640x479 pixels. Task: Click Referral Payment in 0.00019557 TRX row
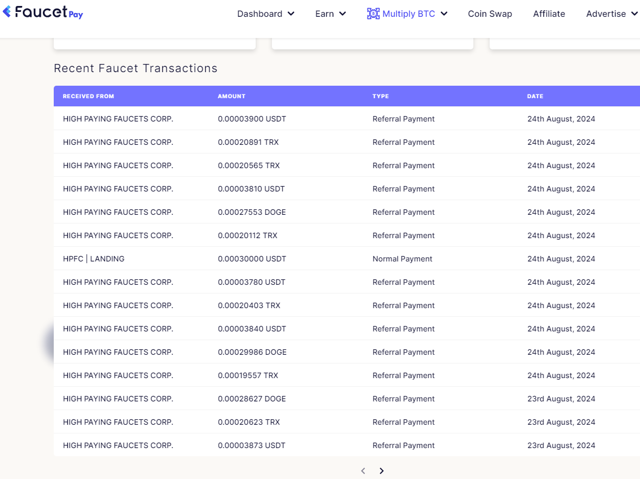403,375
